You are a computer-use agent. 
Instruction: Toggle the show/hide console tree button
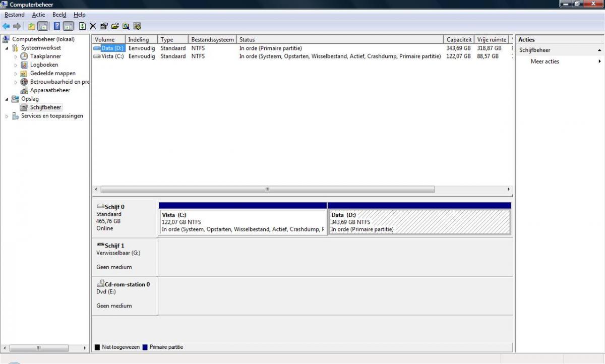click(43, 26)
